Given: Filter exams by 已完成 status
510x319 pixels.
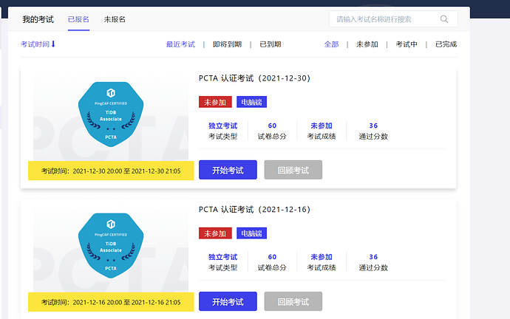Looking at the screenshot, I should coord(446,44).
